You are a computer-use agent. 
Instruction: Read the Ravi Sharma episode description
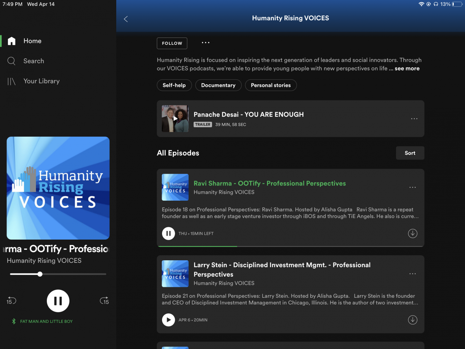290,213
